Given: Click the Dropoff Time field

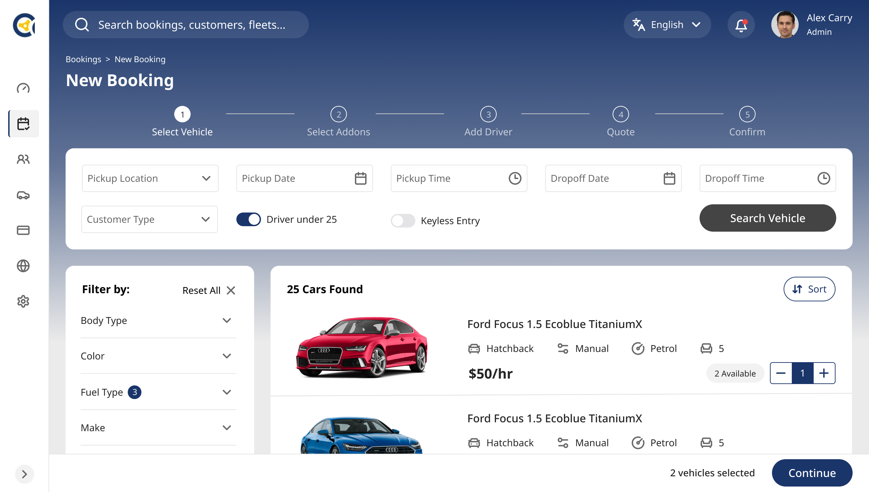Looking at the screenshot, I should point(768,178).
